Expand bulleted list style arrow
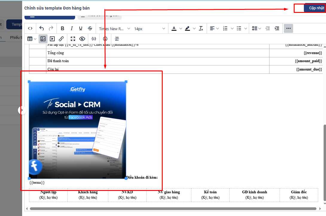Viewport: 326px width, 216px height. (246, 28)
